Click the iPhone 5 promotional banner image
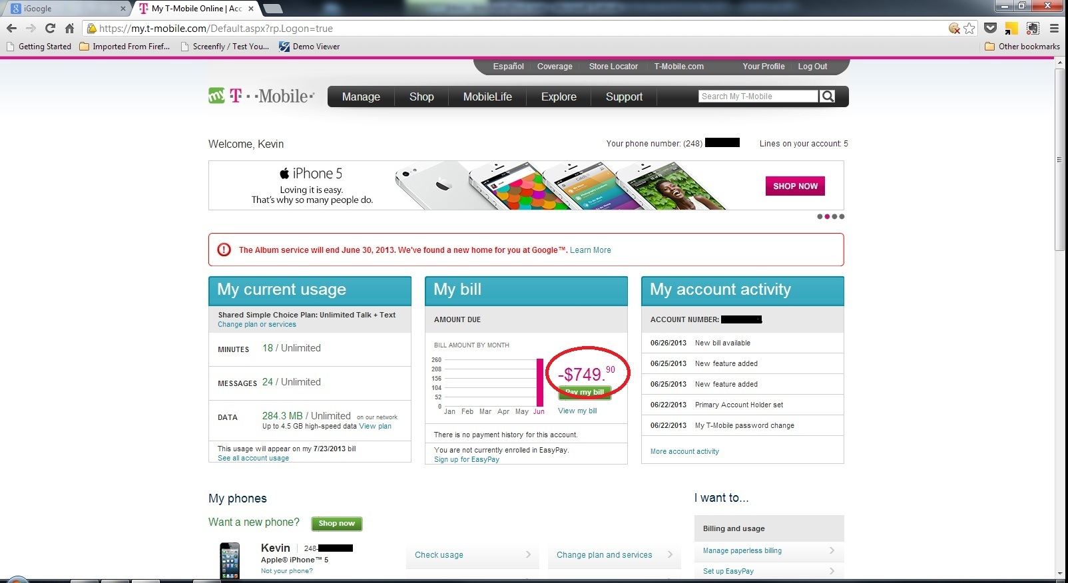Viewport: 1068px width, 583px height. pyautogui.click(x=526, y=185)
